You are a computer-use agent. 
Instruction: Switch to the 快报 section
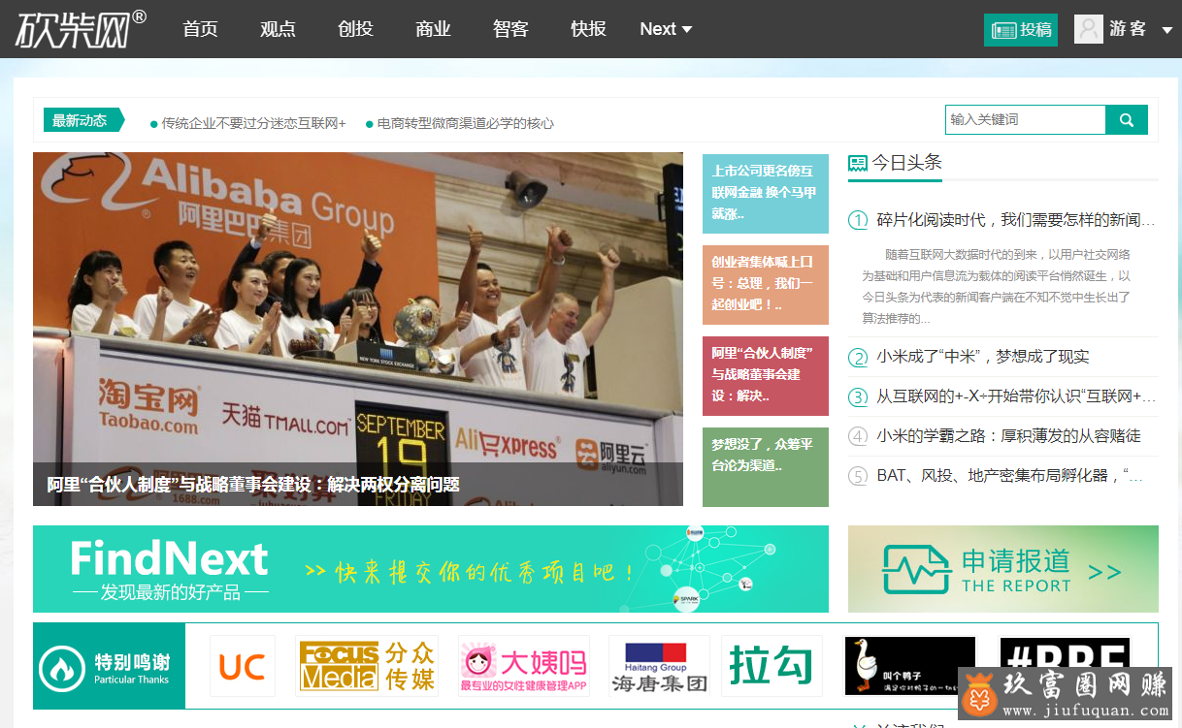[x=588, y=29]
